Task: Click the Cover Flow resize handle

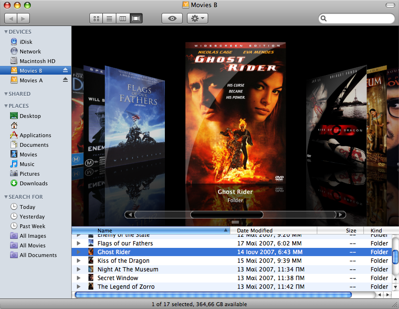Action: pyautogui.click(x=235, y=222)
